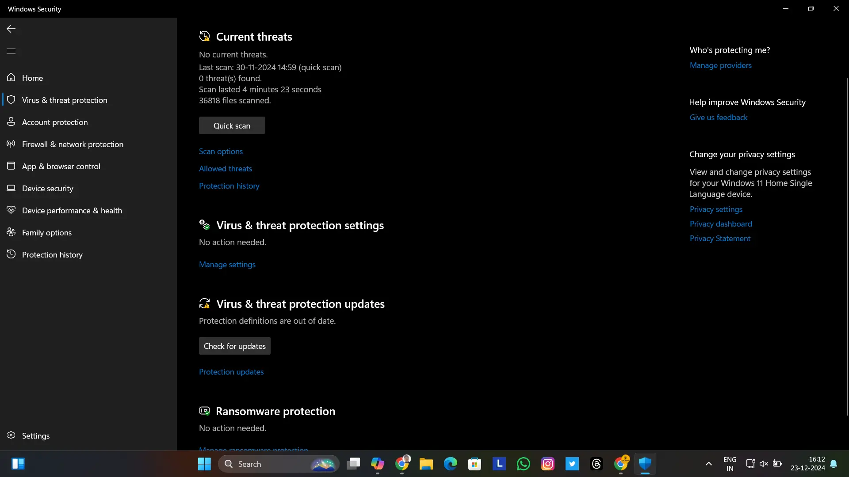Select Device security from sidebar

click(x=47, y=188)
